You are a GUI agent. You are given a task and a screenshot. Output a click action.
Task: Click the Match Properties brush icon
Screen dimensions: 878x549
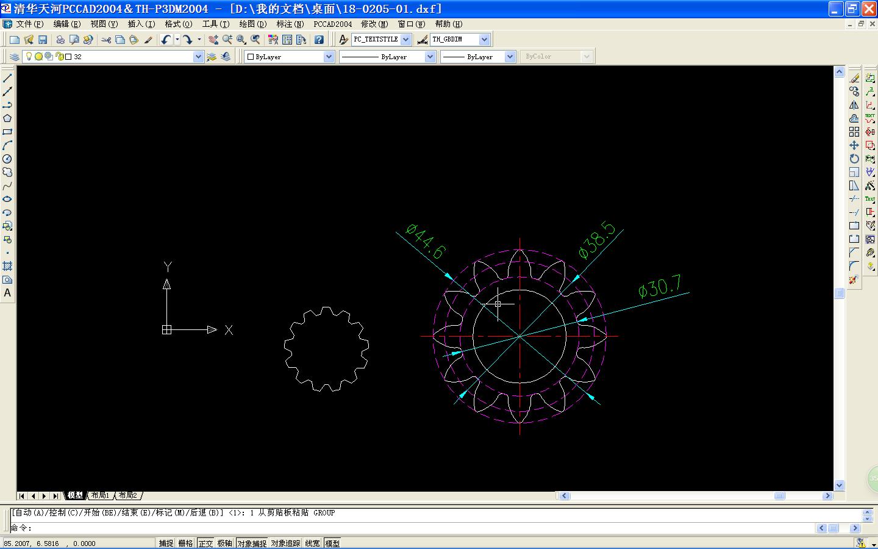click(x=148, y=40)
